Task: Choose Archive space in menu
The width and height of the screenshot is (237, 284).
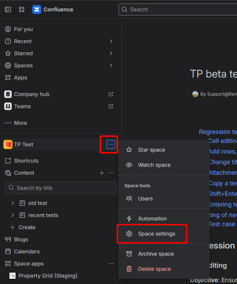Action: click(156, 254)
